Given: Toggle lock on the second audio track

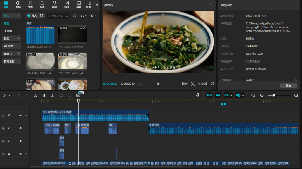Looking at the screenshot, I should point(9,128).
